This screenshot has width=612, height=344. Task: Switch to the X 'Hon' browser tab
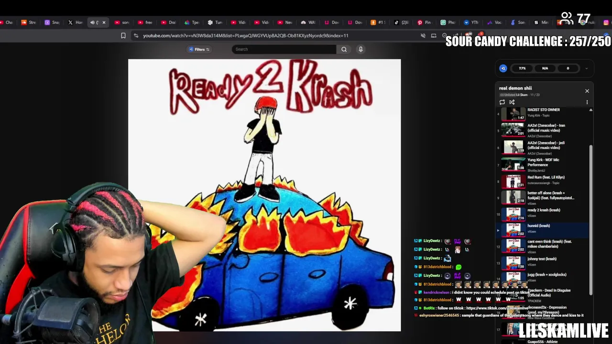76,22
